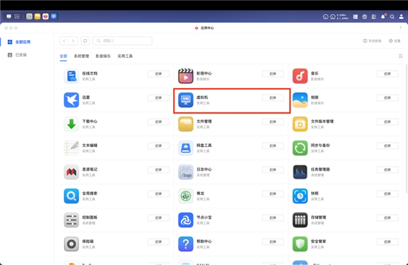
Task: Click the 快照 snapshot icon
Action: pos(300,196)
